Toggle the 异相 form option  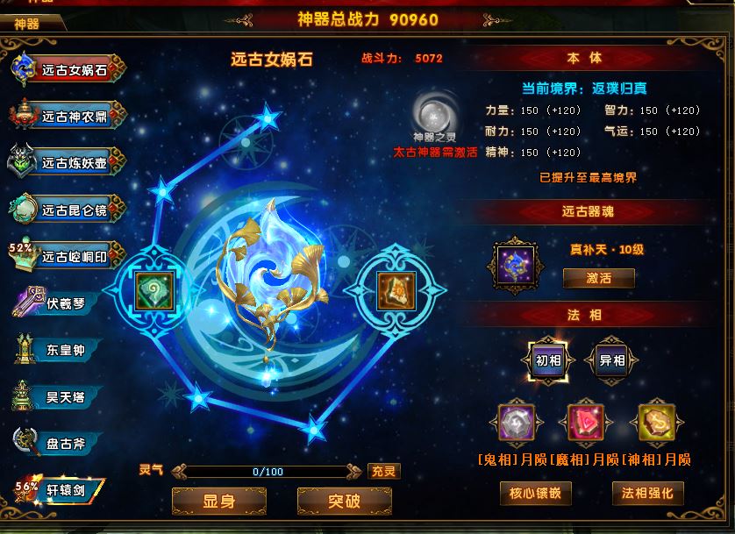point(611,360)
